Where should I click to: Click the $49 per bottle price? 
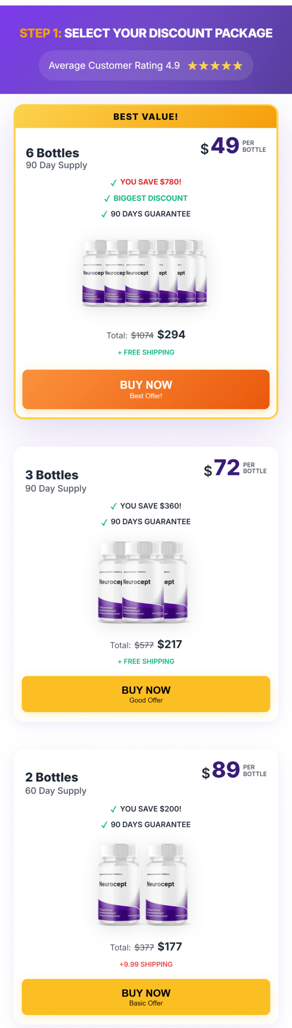click(x=225, y=146)
